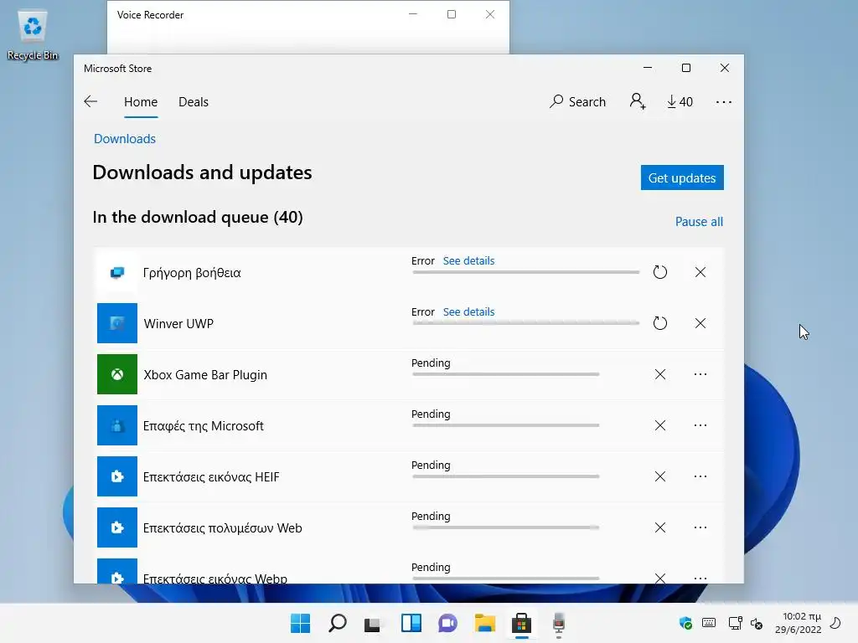The height and width of the screenshot is (643, 858).
Task: Switch to the Deals tab
Action: coord(194,101)
